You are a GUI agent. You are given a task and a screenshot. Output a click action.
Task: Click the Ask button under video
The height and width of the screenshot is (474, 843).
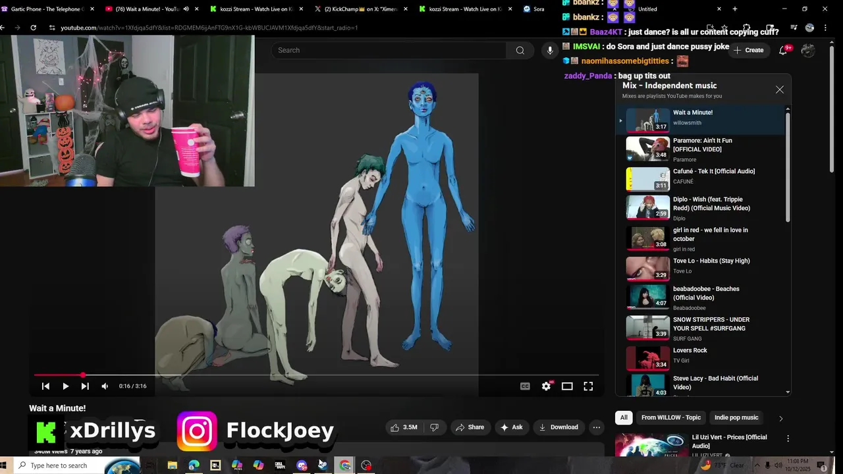click(512, 427)
